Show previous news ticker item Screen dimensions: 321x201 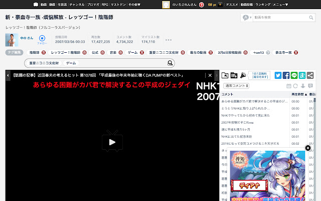(x=8, y=75)
